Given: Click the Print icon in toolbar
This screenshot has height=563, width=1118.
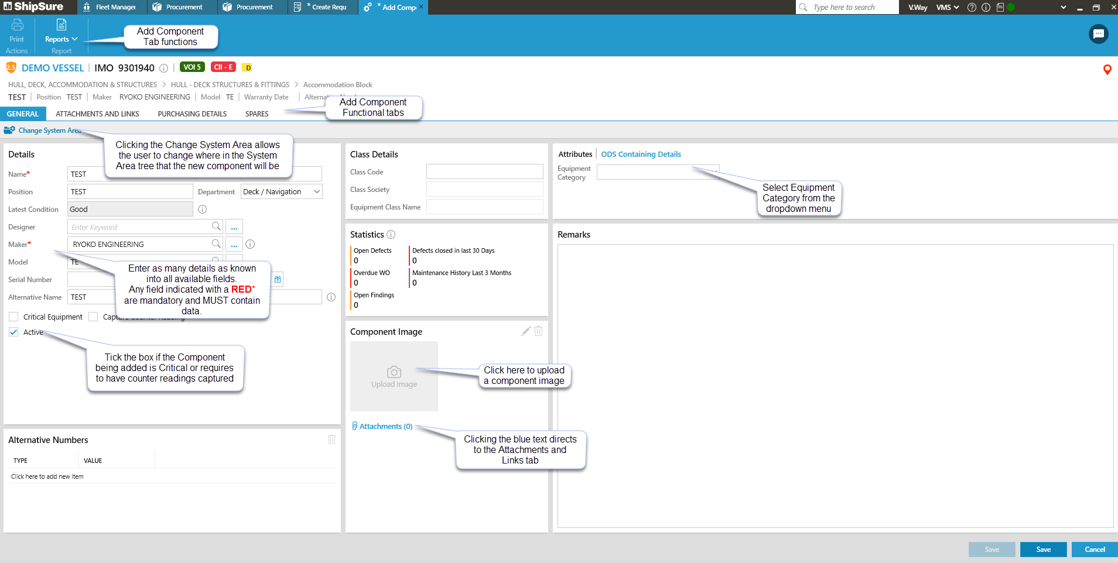Looking at the screenshot, I should 17,25.
